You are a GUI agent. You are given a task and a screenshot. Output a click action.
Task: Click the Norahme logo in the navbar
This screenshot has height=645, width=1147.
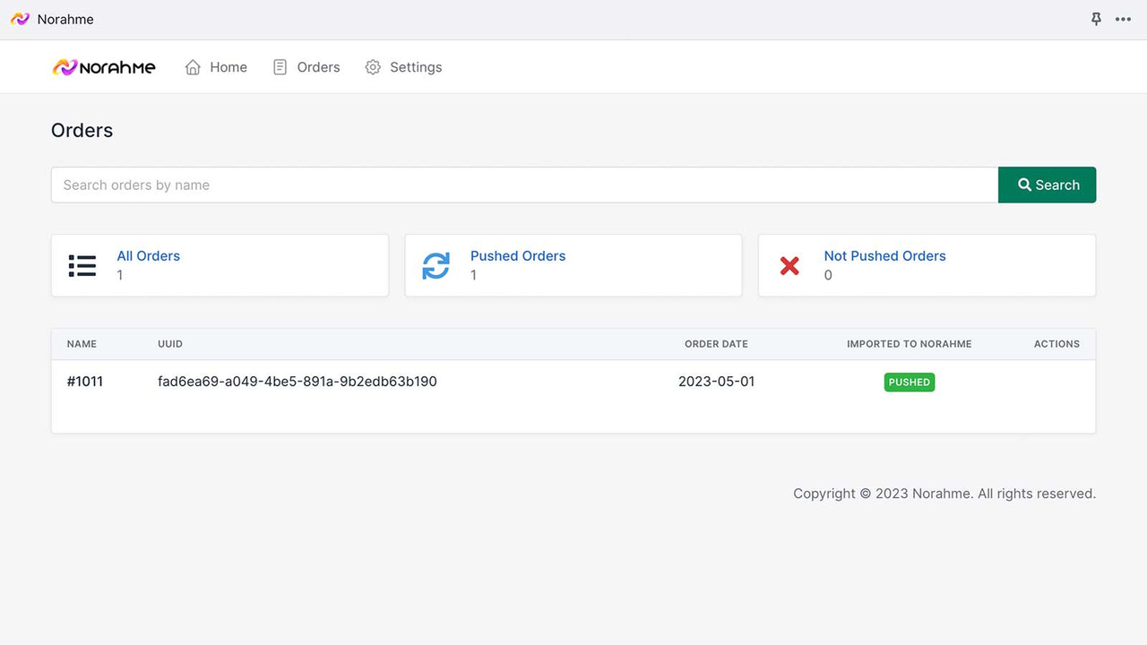click(104, 66)
